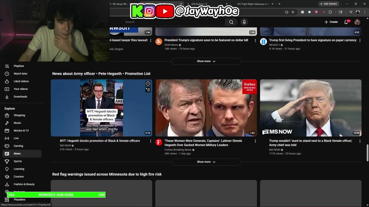Click the Sports trophy icon in sidebar
The image size is (369, 207).
[x=7, y=161]
